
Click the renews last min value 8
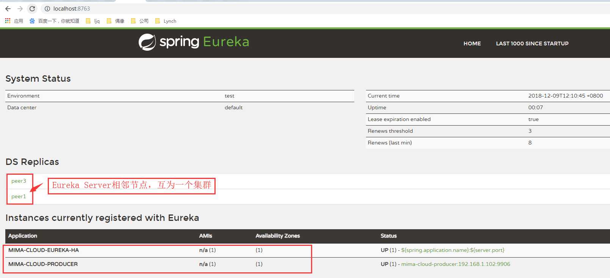click(530, 143)
